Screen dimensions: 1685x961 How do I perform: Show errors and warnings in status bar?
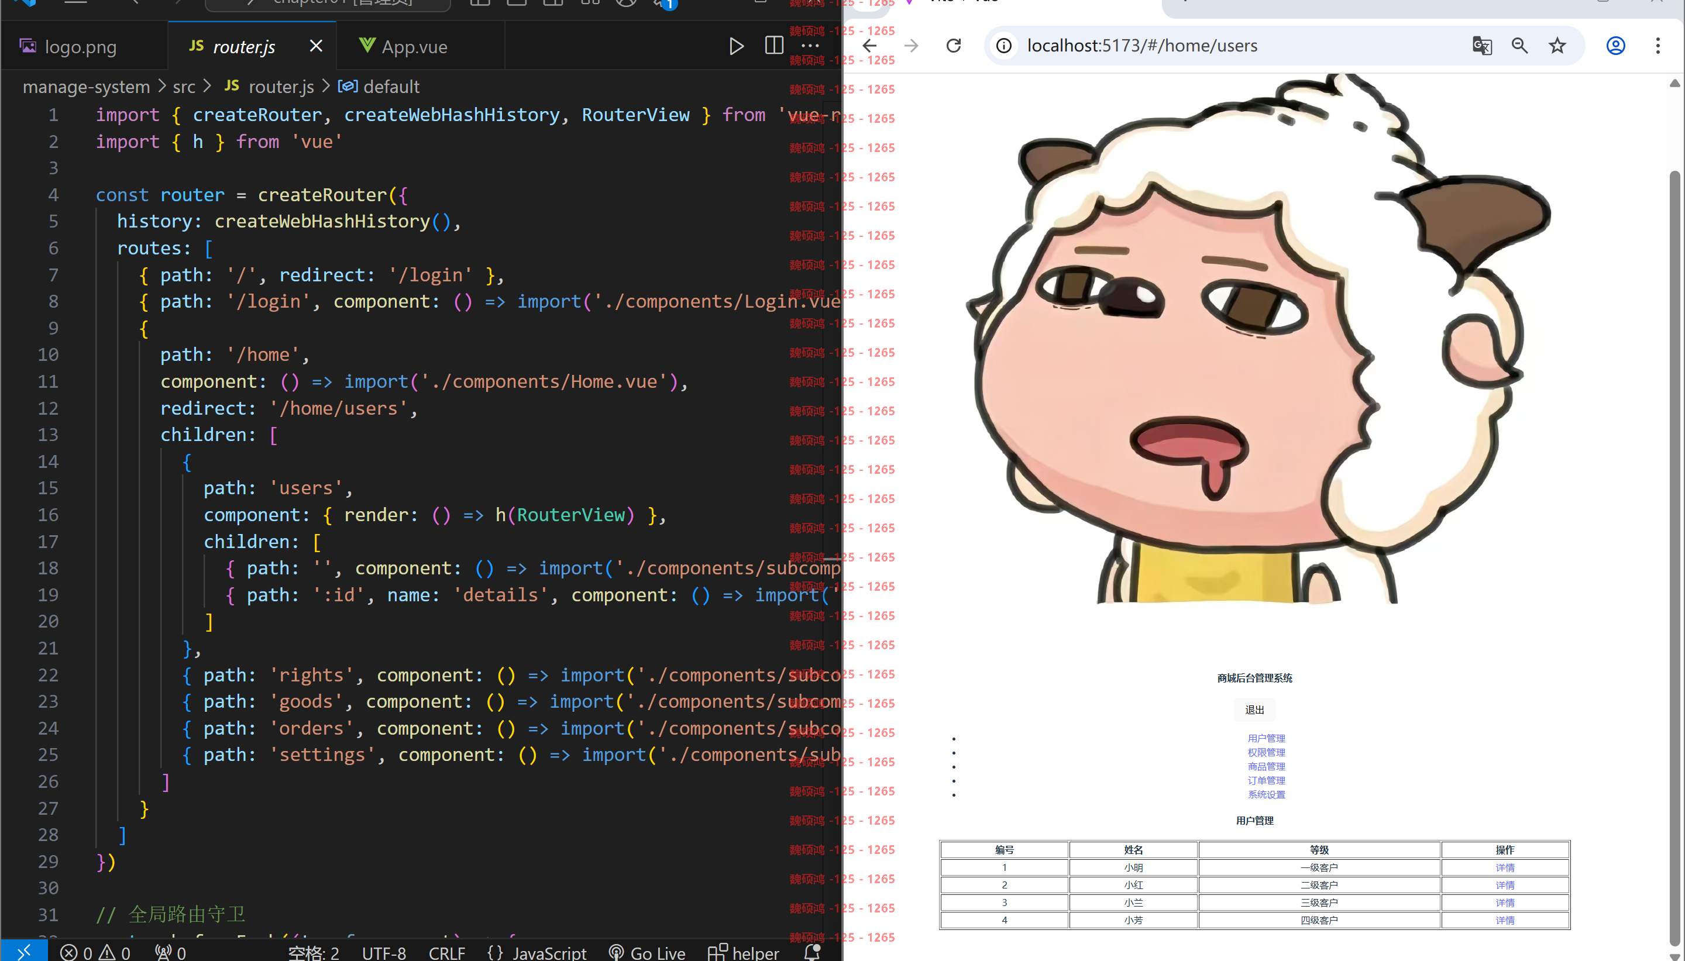[x=95, y=952]
